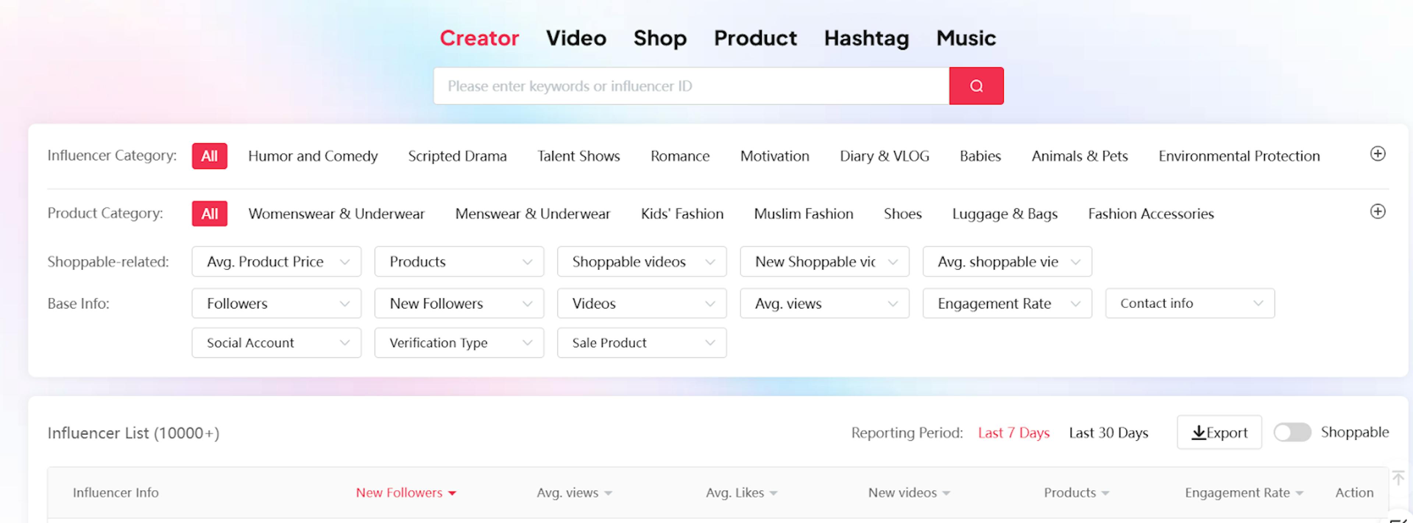This screenshot has height=523, width=1413.
Task: Open the Avg. Product Price dropdown
Action: pyautogui.click(x=276, y=261)
